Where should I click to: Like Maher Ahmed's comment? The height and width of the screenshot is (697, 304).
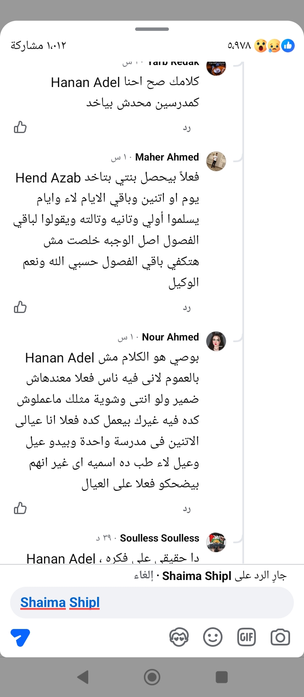point(20,308)
